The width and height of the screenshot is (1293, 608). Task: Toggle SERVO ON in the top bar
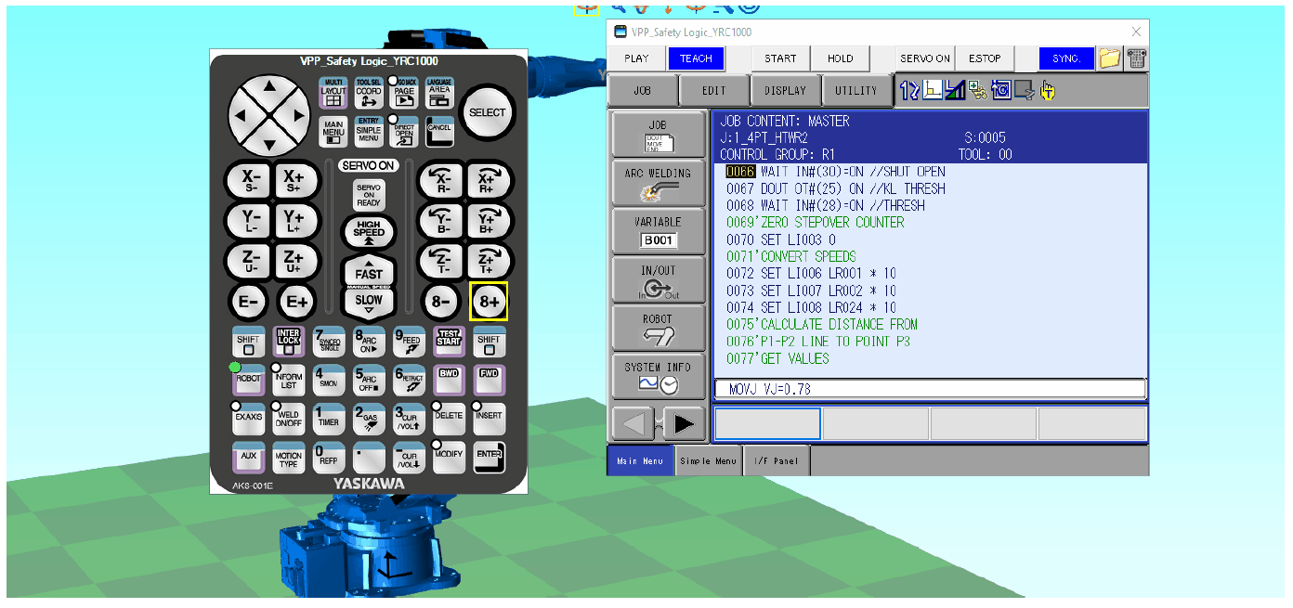(x=924, y=58)
